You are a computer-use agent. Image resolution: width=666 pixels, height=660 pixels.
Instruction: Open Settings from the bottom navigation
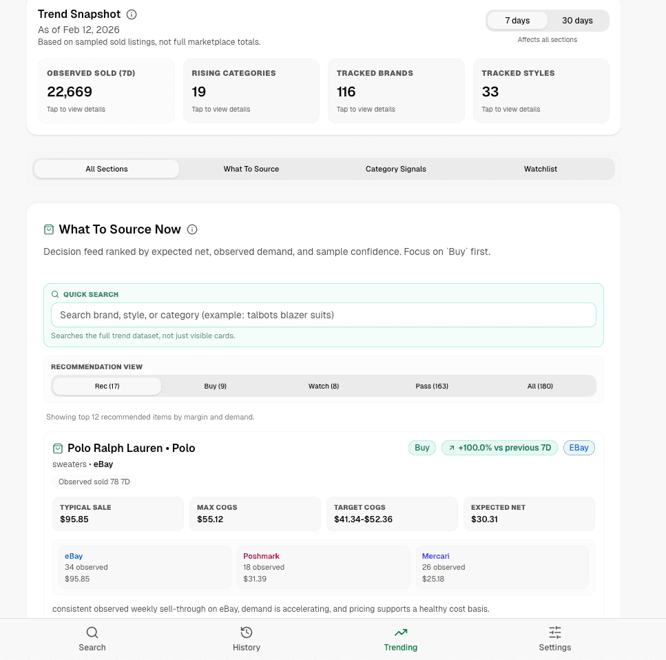554,639
